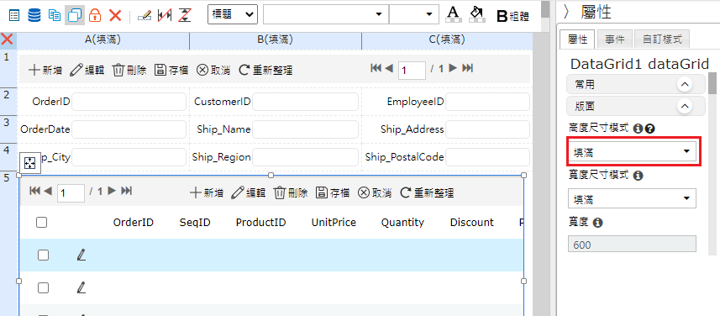Click the database icon in top toolbar
720x316 pixels.
(34, 15)
